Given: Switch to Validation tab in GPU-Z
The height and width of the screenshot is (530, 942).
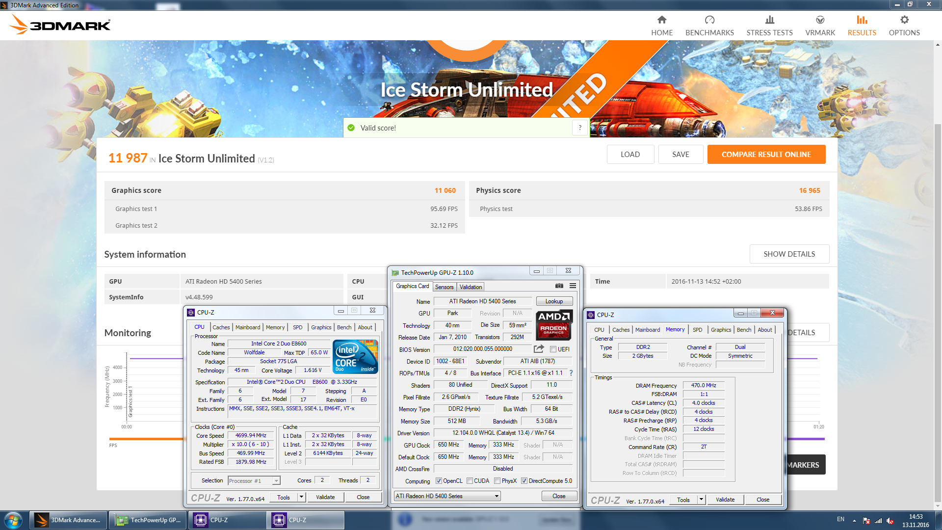Looking at the screenshot, I should tap(471, 287).
